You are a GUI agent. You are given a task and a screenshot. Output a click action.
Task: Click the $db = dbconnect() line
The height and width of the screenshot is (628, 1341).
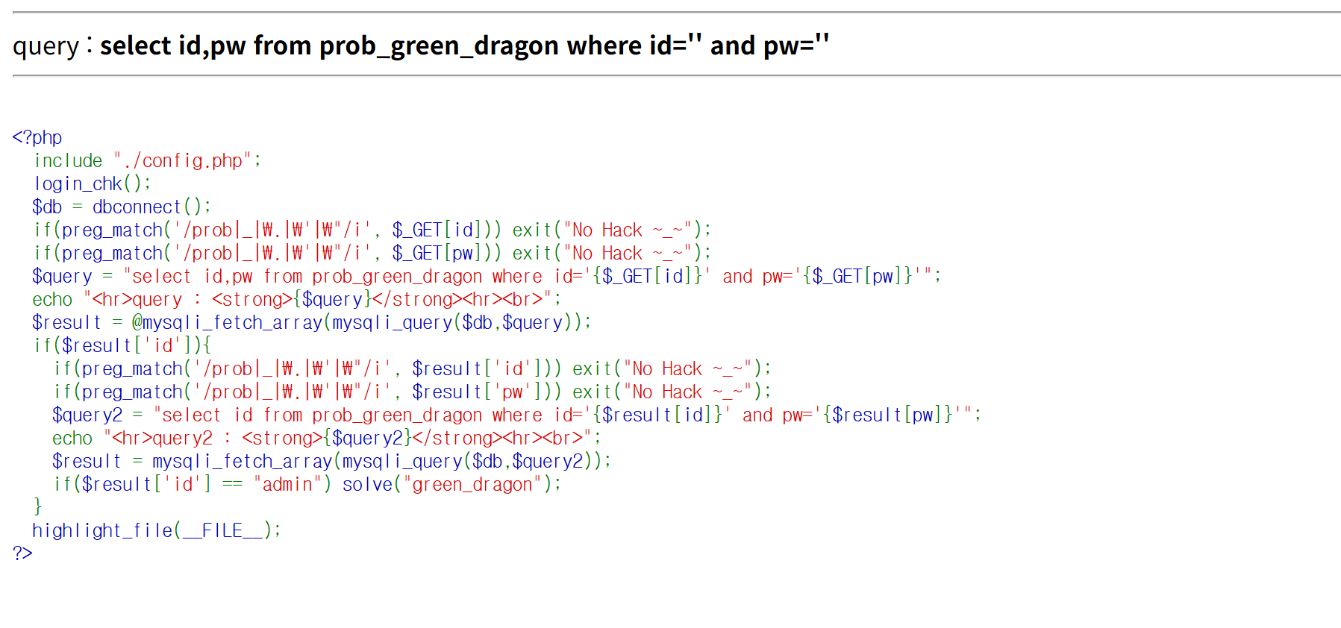pyautogui.click(x=122, y=207)
